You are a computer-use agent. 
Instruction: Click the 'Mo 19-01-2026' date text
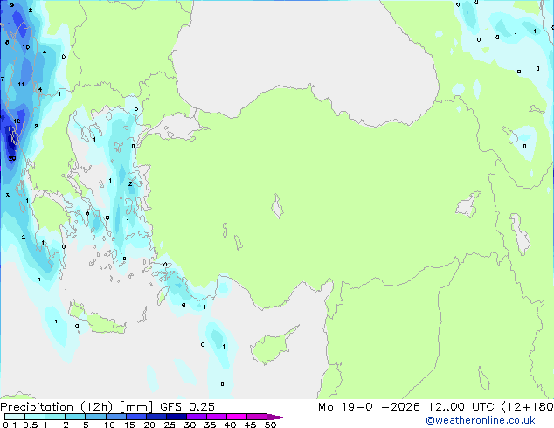370,407
